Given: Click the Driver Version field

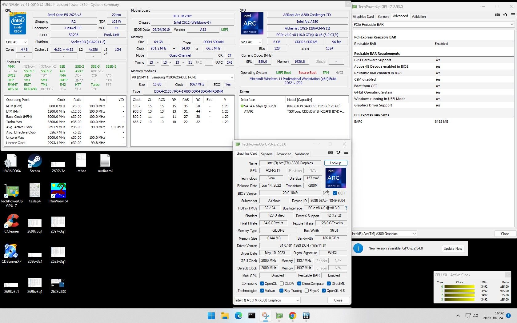Looking at the screenshot, I should point(303,245).
